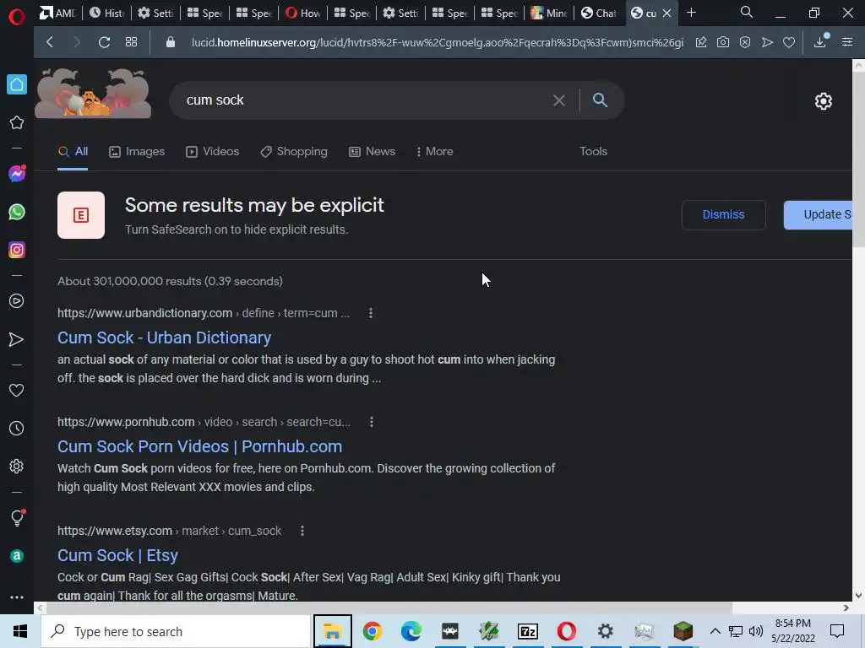This screenshot has height=648, width=865.
Task: Switch to the History browser tab
Action: coord(107,13)
